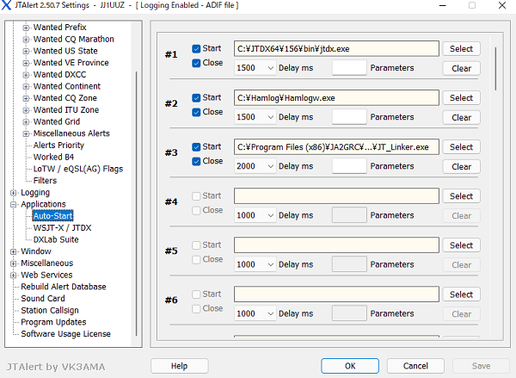Click the Help button

pyautogui.click(x=179, y=366)
